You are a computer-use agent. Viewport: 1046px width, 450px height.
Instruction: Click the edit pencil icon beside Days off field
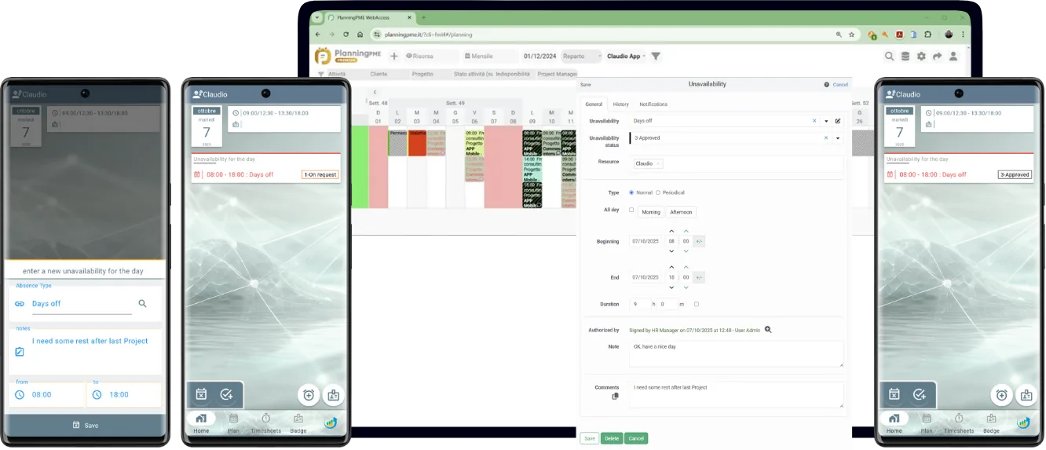[838, 121]
